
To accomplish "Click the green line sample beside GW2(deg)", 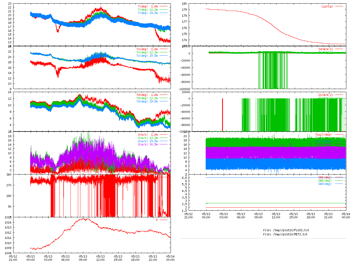I will pyautogui.click(x=339, y=181).
